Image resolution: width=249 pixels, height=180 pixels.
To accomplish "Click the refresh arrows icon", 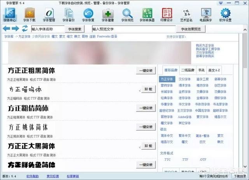I will (x=25, y=29).
